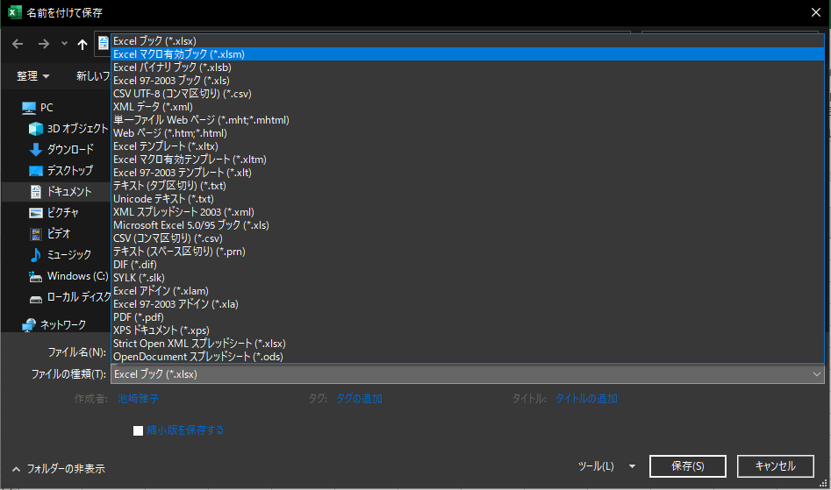The width and height of the screenshot is (831, 490).
Task: Open the 整理 menu
Action: pos(32,76)
